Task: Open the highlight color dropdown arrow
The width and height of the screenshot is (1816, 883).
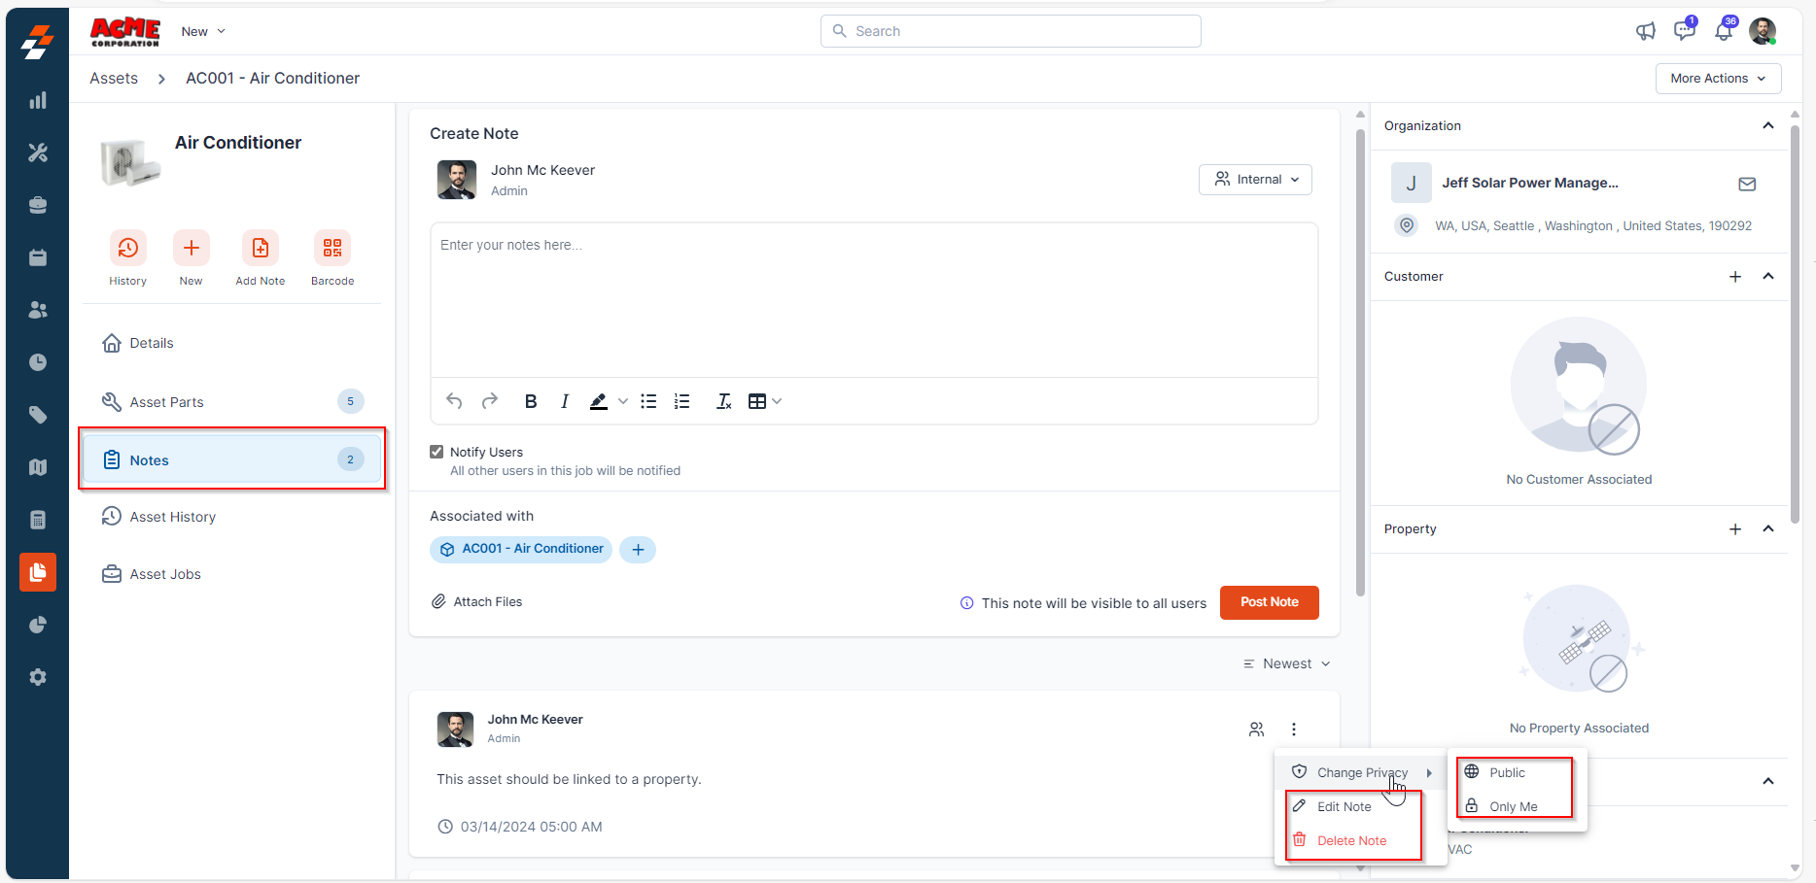Action: [x=623, y=401]
